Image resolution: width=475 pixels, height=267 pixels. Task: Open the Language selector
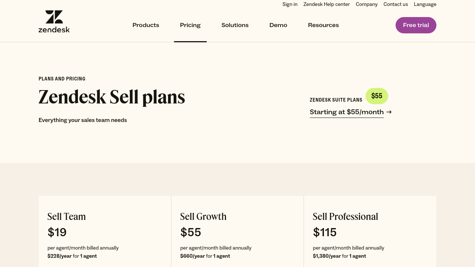pyautogui.click(x=425, y=4)
